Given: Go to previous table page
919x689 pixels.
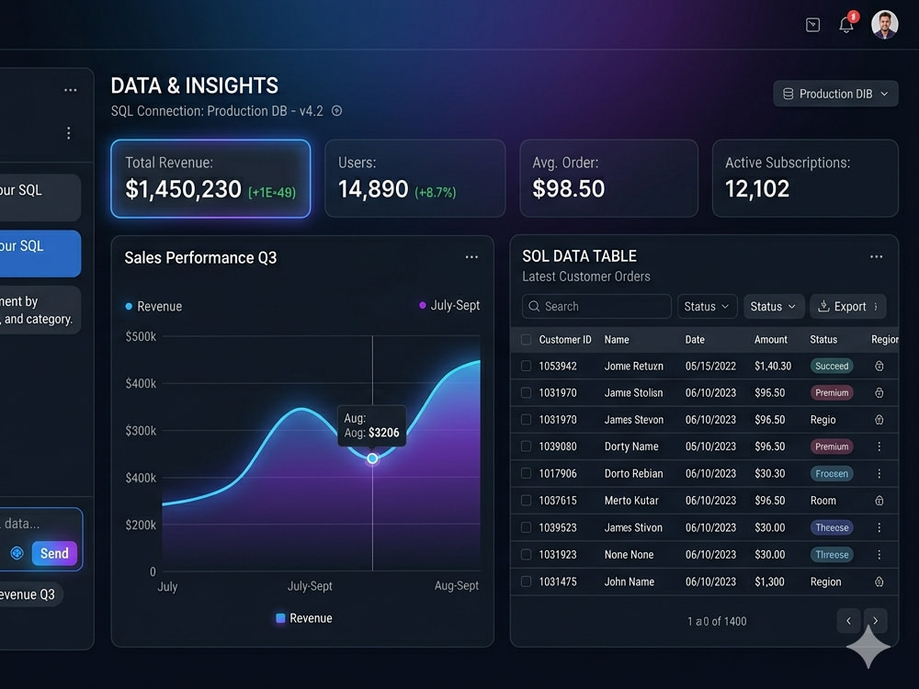Looking at the screenshot, I should point(848,620).
